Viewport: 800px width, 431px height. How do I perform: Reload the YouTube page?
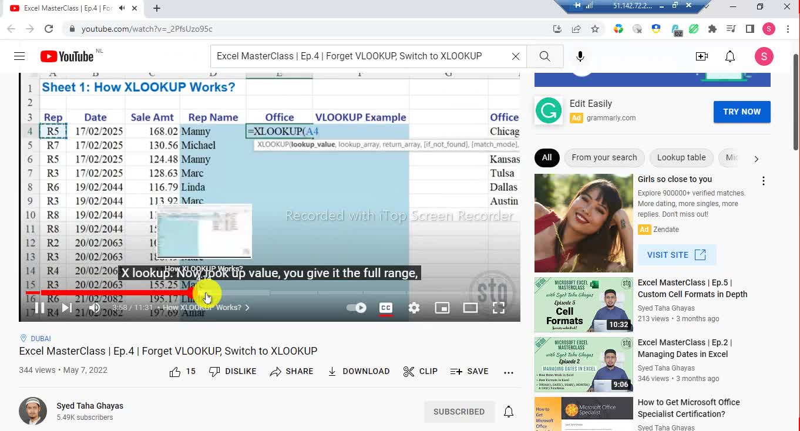[49, 29]
